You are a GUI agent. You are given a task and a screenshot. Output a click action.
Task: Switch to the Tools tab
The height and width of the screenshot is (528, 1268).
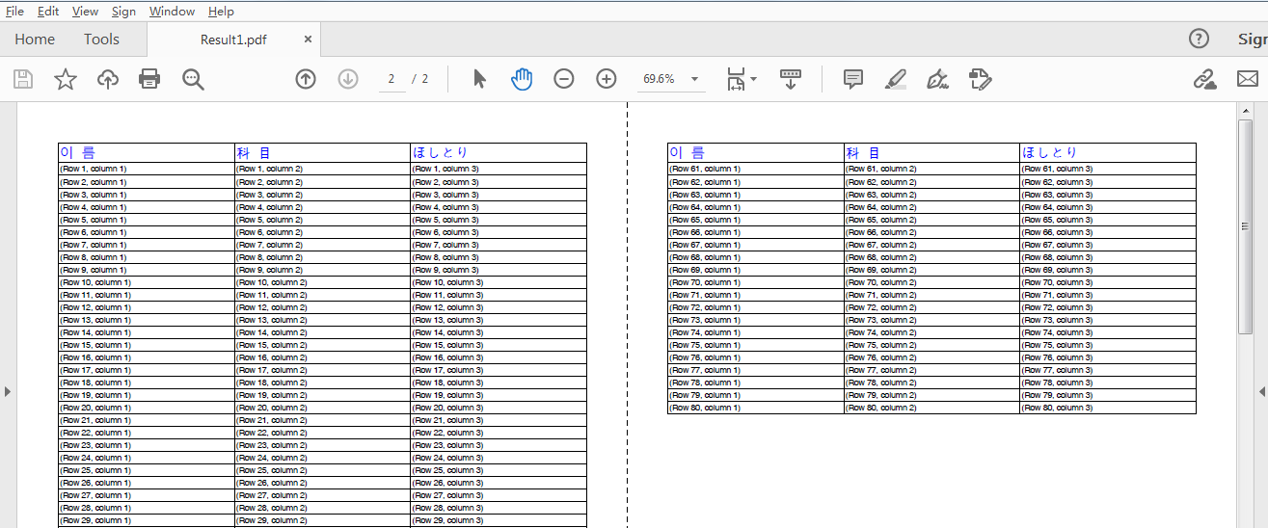101,40
